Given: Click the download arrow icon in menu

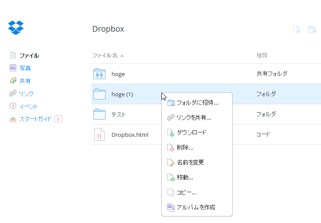Looking at the screenshot, I should 171,133.
